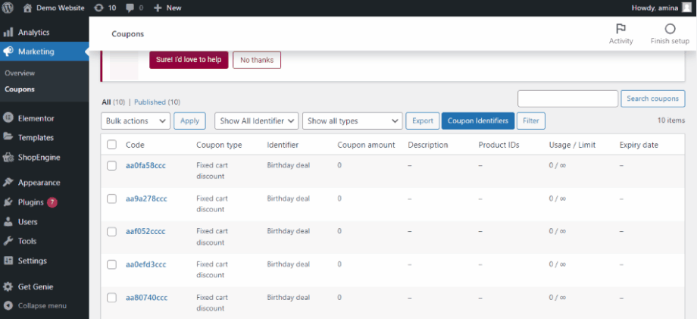This screenshot has width=697, height=319.
Task: Open the comments bubble icon
Action: tap(129, 8)
